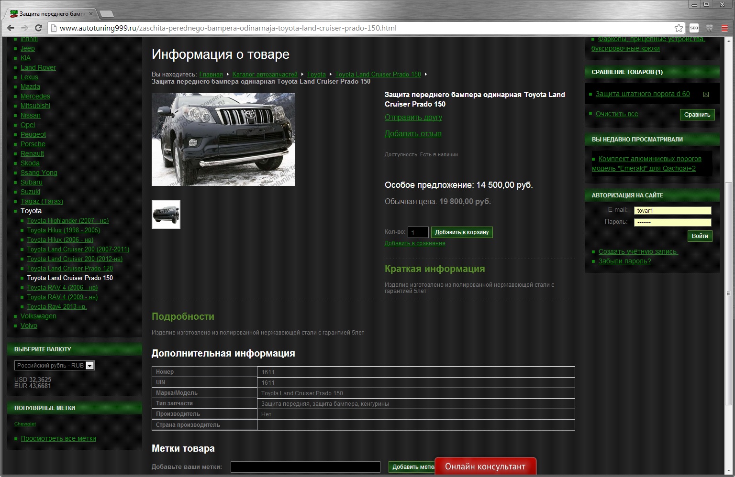Screen dimensions: 735x477
Task: Open the red Chrome menu icon
Action: point(725,28)
